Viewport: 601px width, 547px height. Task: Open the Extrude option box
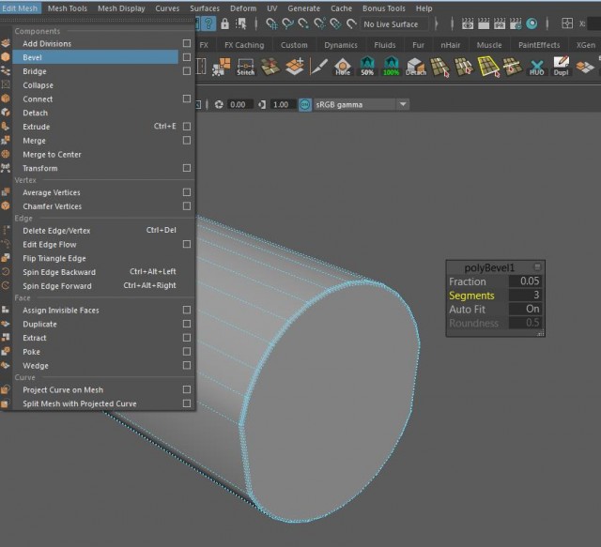pyautogui.click(x=187, y=127)
